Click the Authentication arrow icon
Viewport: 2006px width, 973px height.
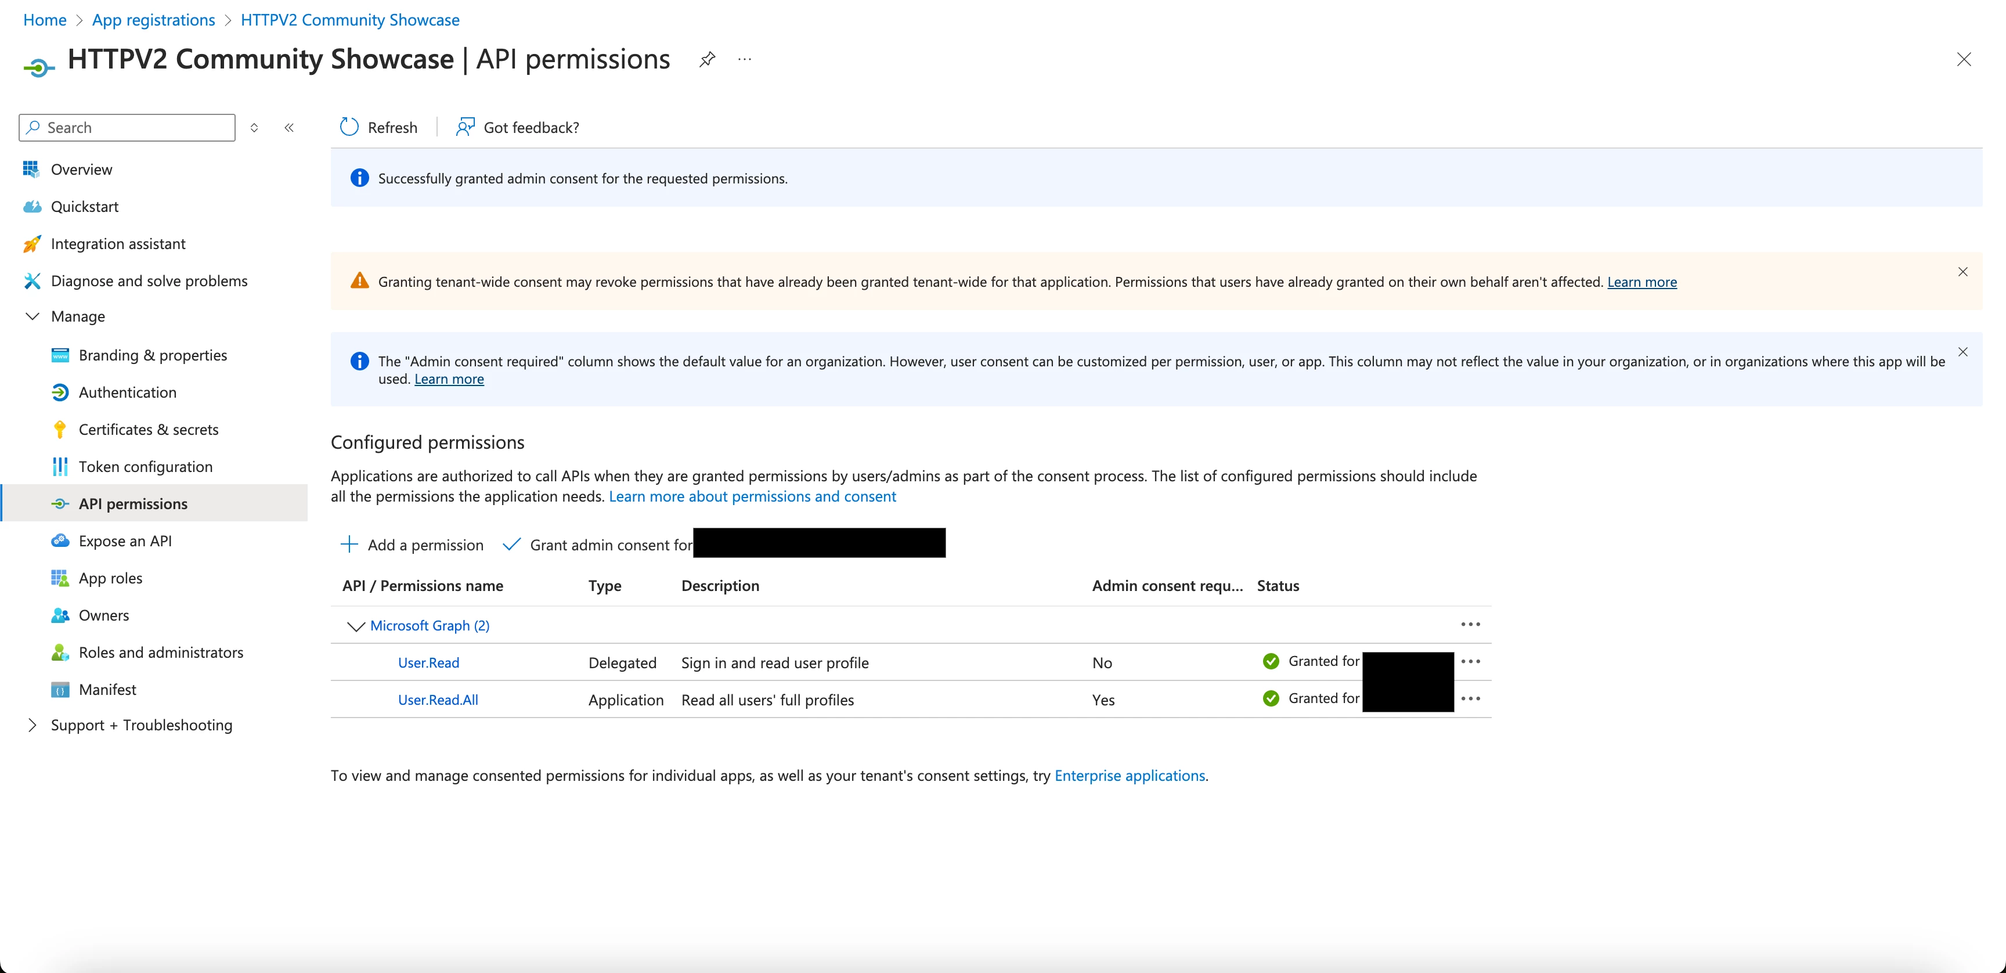coord(60,392)
